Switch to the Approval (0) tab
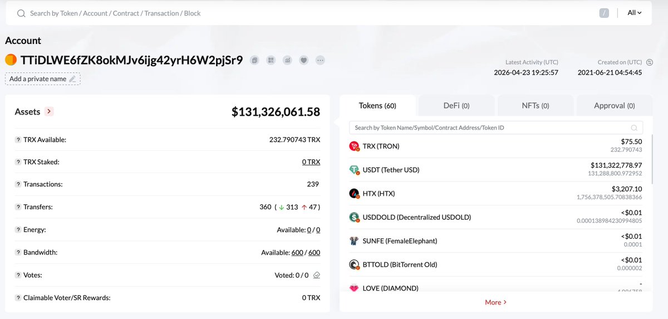The width and height of the screenshot is (668, 319). (x=615, y=105)
